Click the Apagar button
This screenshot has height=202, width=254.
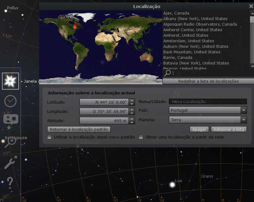click(x=199, y=129)
